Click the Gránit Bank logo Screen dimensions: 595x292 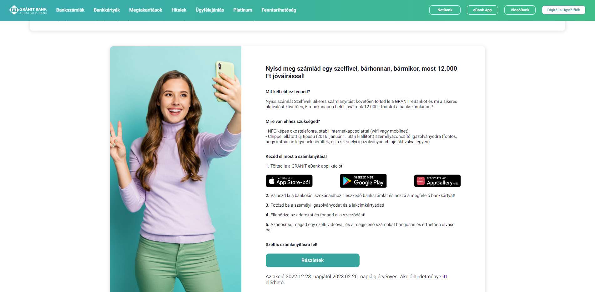click(28, 10)
